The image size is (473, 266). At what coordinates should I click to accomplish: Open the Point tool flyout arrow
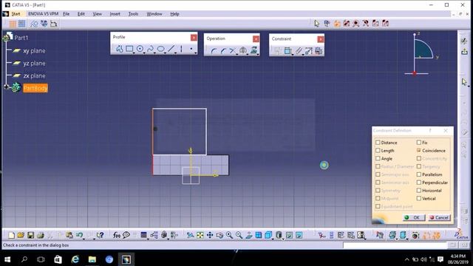195,53
